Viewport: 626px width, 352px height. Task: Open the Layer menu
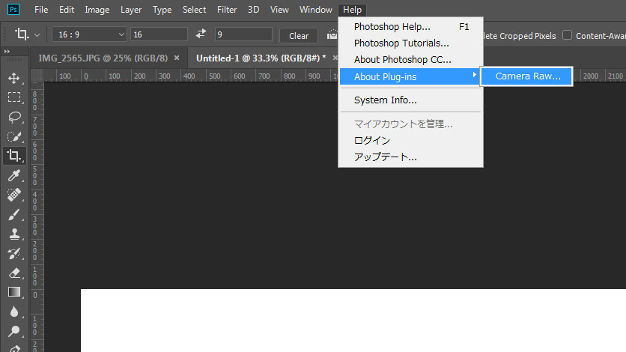131,10
